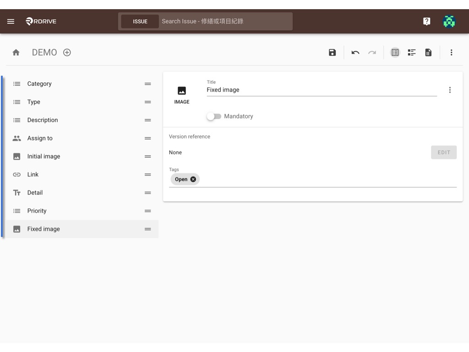Click the Version reference None value
This screenshot has height=352, width=469.
175,153
